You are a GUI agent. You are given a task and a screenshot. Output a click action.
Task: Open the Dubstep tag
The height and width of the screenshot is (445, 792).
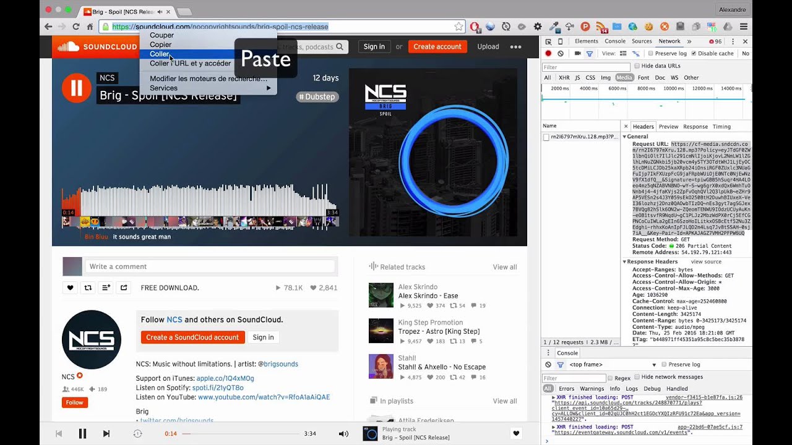tap(317, 96)
